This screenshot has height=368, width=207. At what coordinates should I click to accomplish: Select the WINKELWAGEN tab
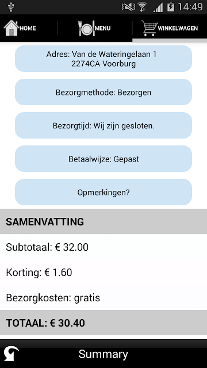click(x=170, y=28)
